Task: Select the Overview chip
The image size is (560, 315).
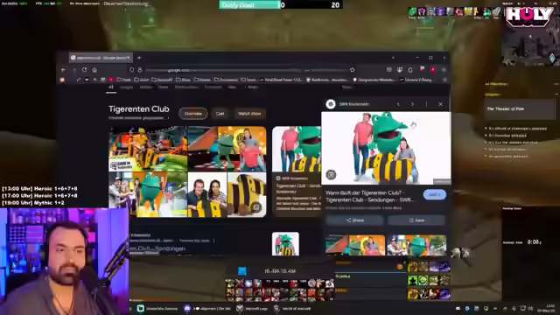Action: 192,114
